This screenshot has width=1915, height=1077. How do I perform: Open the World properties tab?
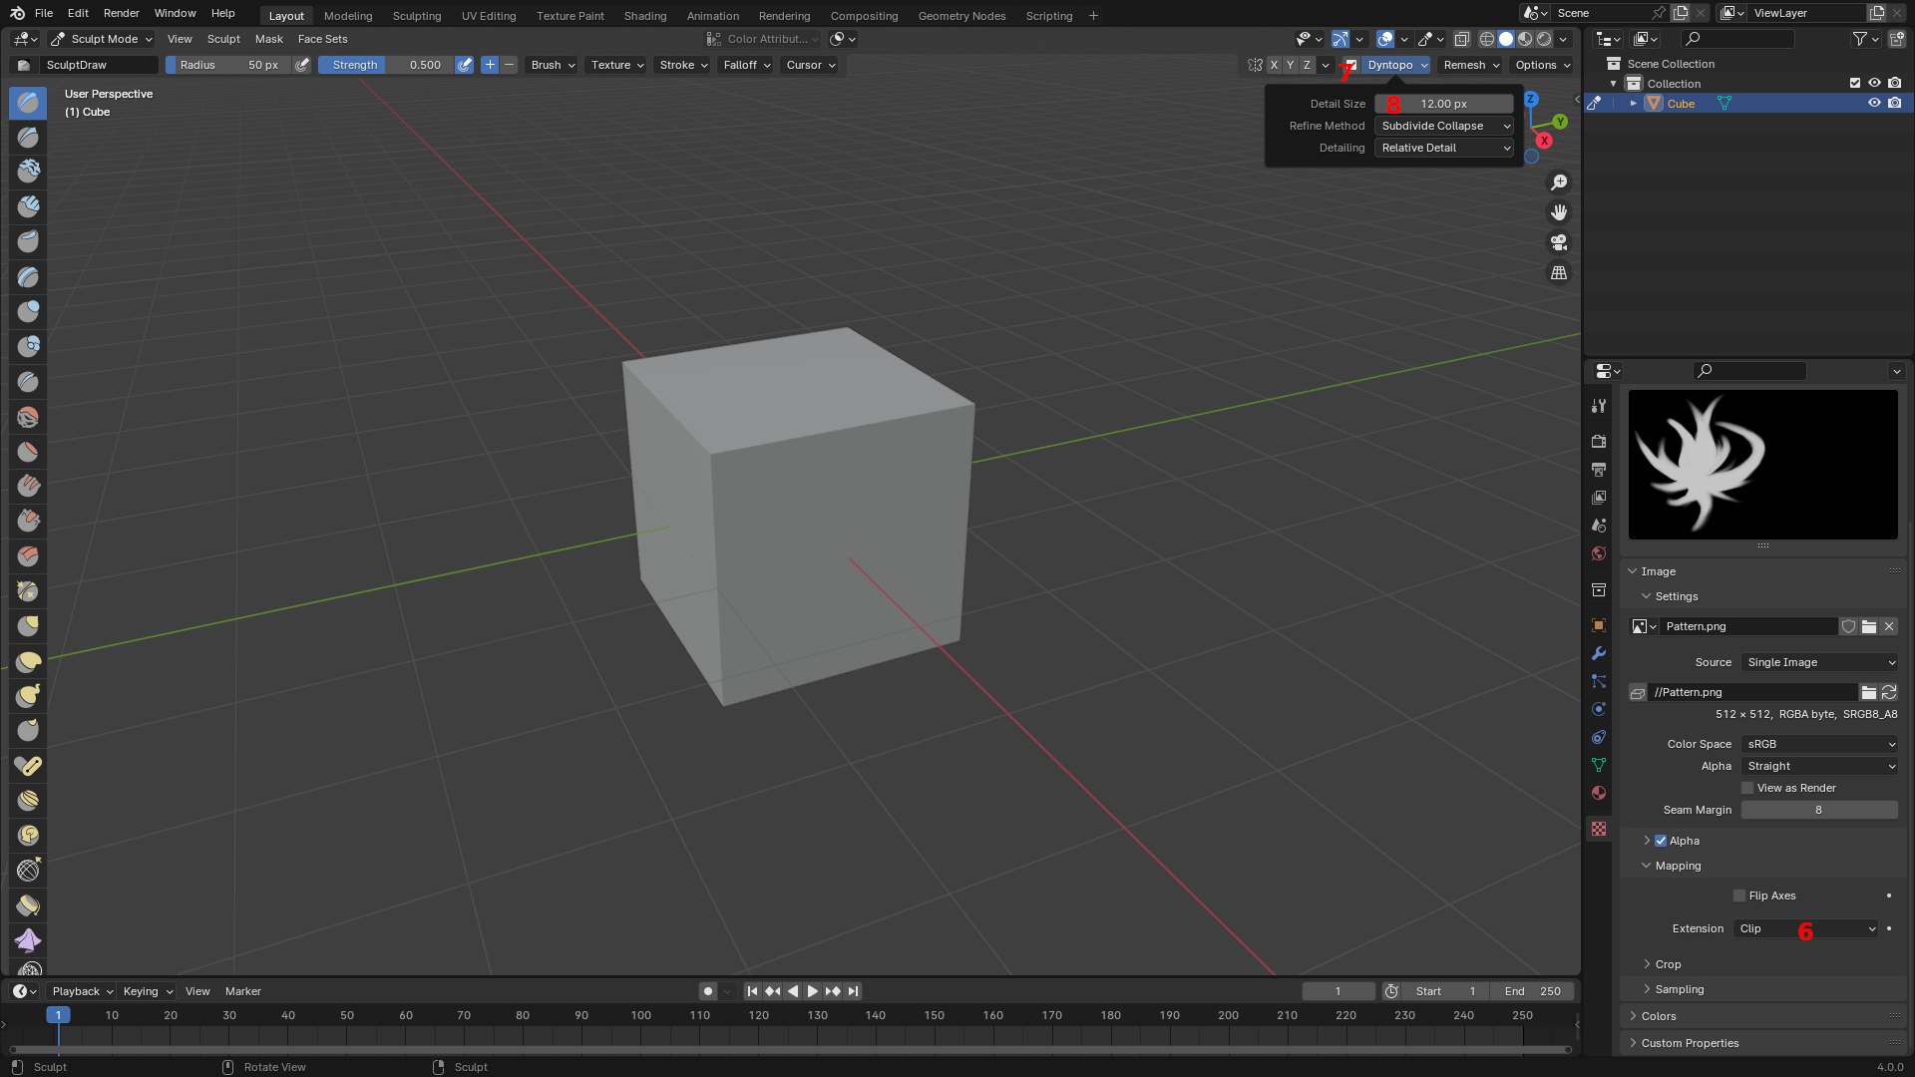[1599, 553]
